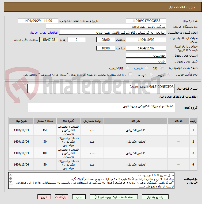Screen dimensions: 202x204
Task: Click the گروه کالا column header
Action: point(68,121)
